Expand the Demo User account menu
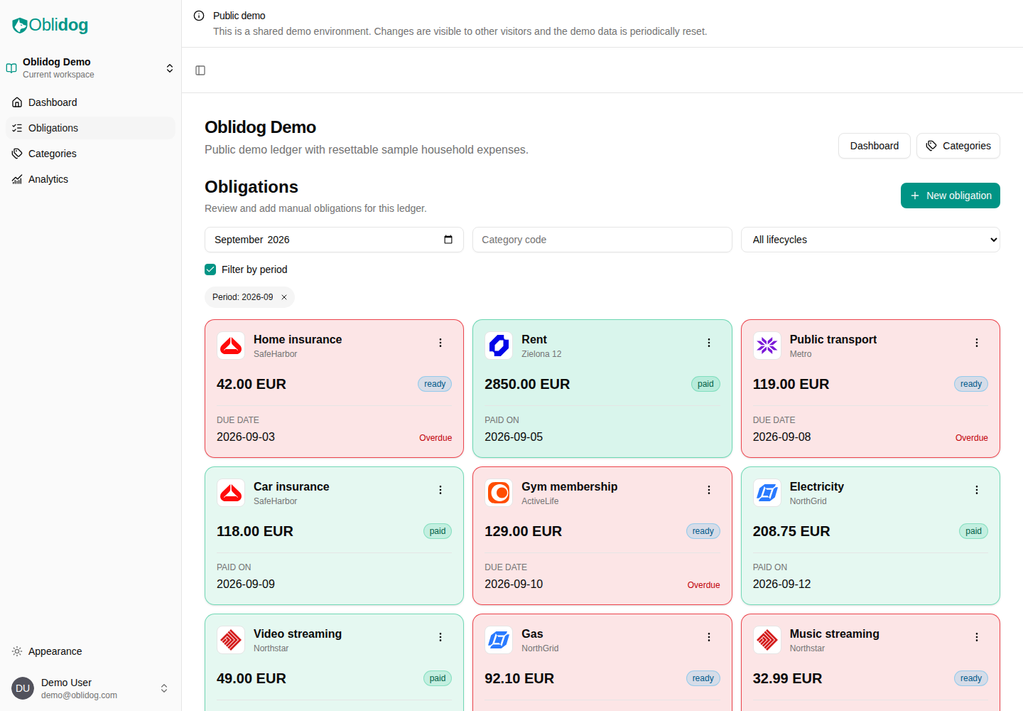This screenshot has width=1023, height=711. [x=90, y=688]
